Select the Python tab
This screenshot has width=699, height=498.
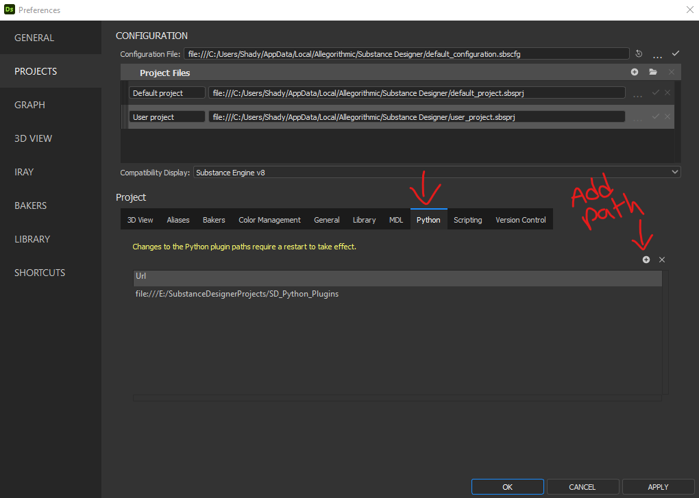click(x=428, y=220)
